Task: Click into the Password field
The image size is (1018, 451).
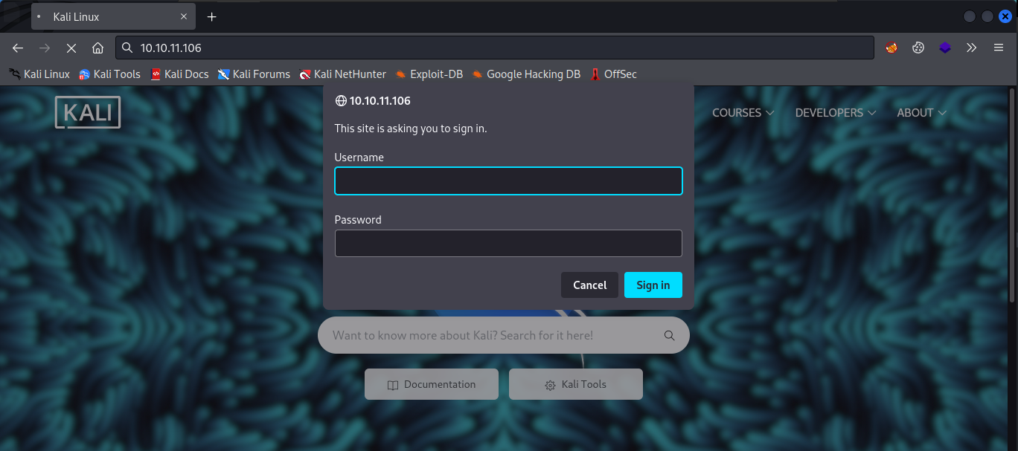Action: coord(508,244)
